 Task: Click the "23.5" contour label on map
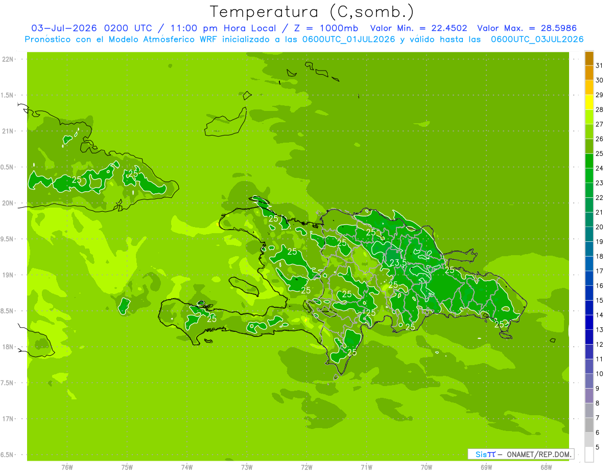398,263
